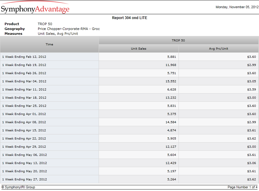Click the SymphonyAdvantage logo
The height and width of the screenshot is (191, 259).
(x=35, y=8)
